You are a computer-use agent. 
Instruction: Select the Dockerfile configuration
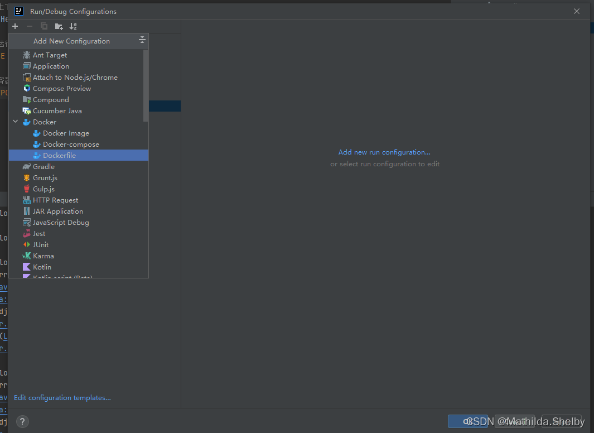79,155
